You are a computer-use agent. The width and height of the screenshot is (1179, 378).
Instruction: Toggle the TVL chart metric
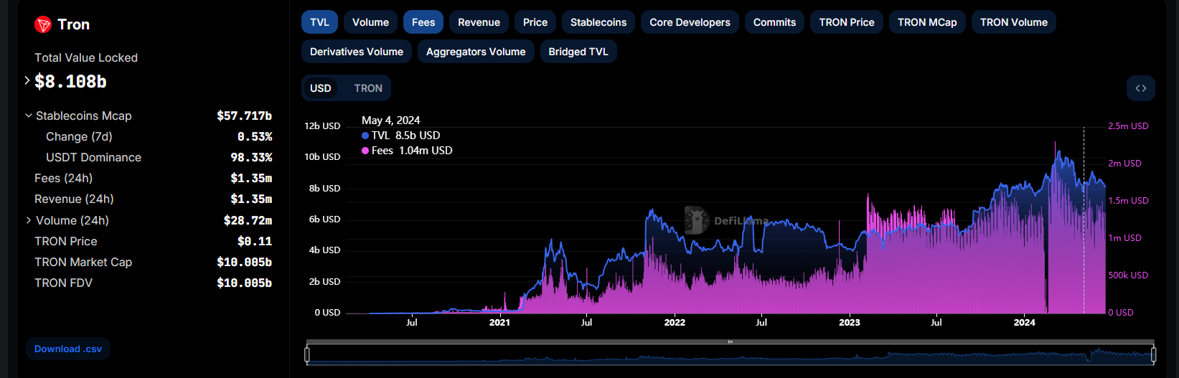point(319,22)
